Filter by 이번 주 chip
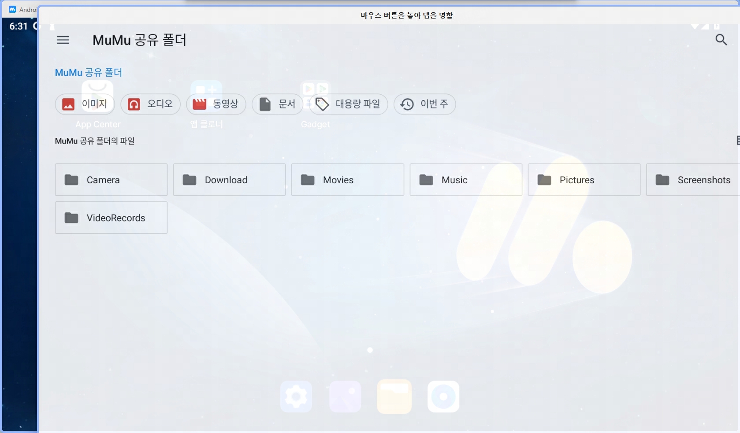 [424, 104]
